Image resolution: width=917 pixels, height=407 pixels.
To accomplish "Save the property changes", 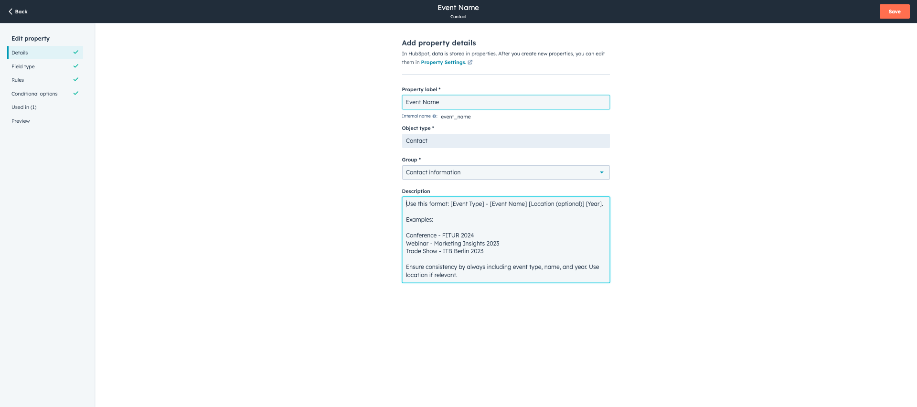I will (x=895, y=11).
